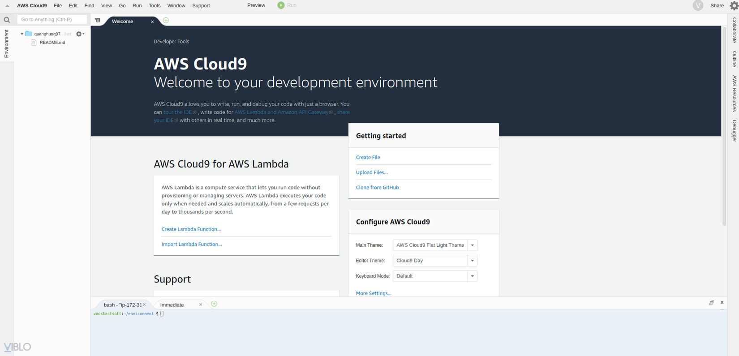Click Clone from GitHub link
Viewport: 739px width, 356px height.
(377, 188)
